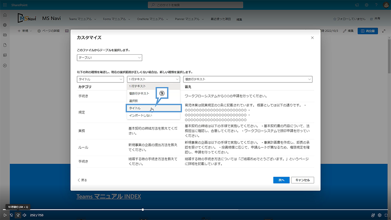The width and height of the screenshot is (391, 220).
Task: Select タイトル from the open dropdown list
Action: [153, 108]
